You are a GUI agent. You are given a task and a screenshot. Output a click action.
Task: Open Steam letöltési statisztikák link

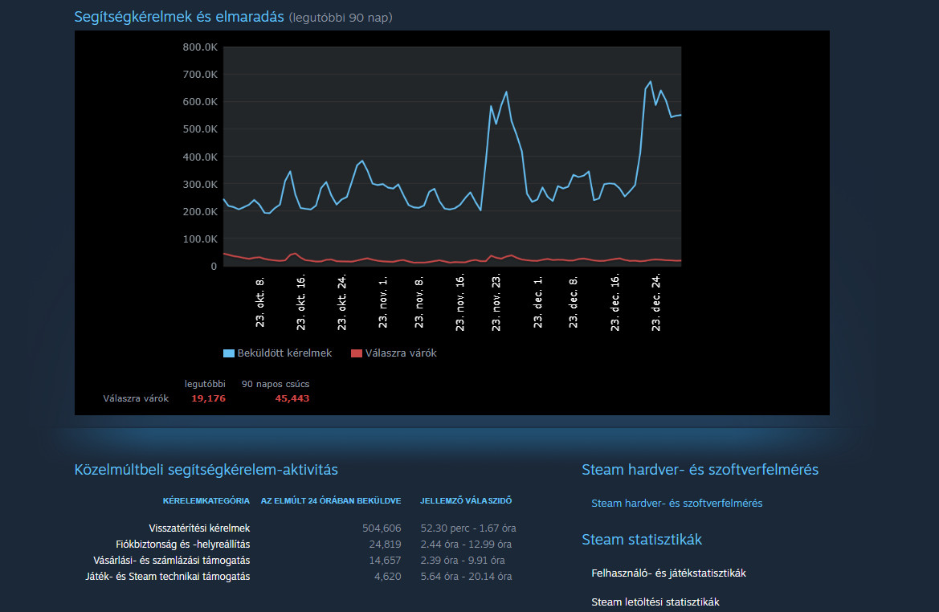[x=655, y=602]
